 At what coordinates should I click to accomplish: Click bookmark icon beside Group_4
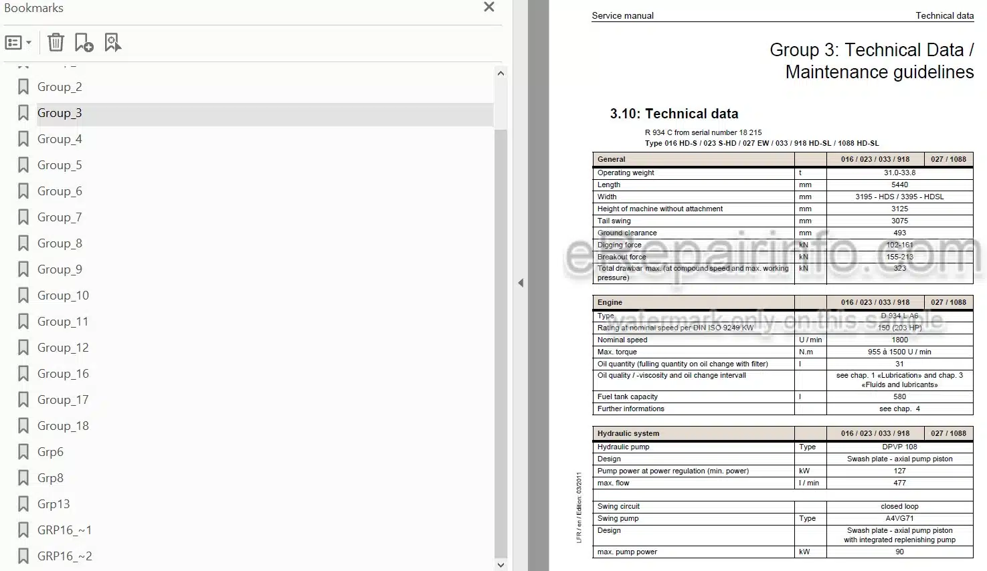23,139
